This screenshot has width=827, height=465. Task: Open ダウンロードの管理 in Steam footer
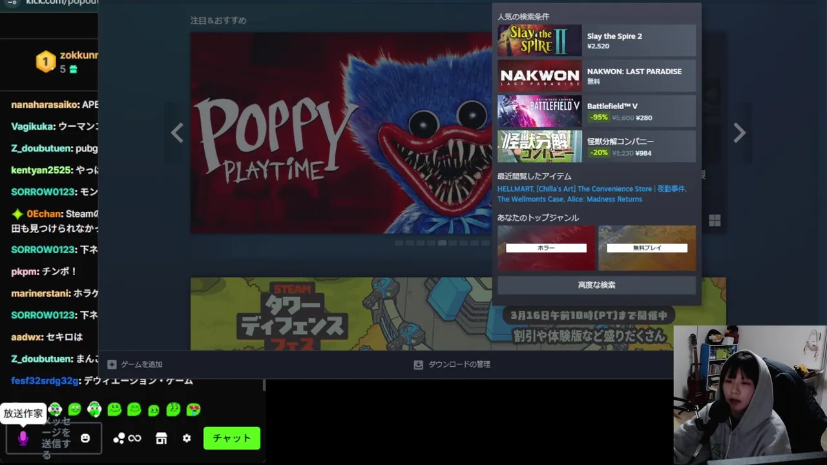point(452,364)
